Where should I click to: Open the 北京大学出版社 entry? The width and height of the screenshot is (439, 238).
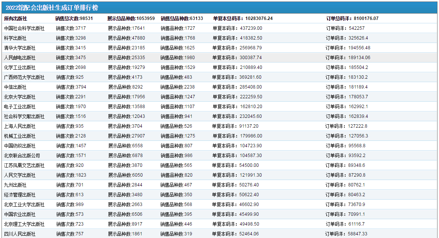point(20,97)
